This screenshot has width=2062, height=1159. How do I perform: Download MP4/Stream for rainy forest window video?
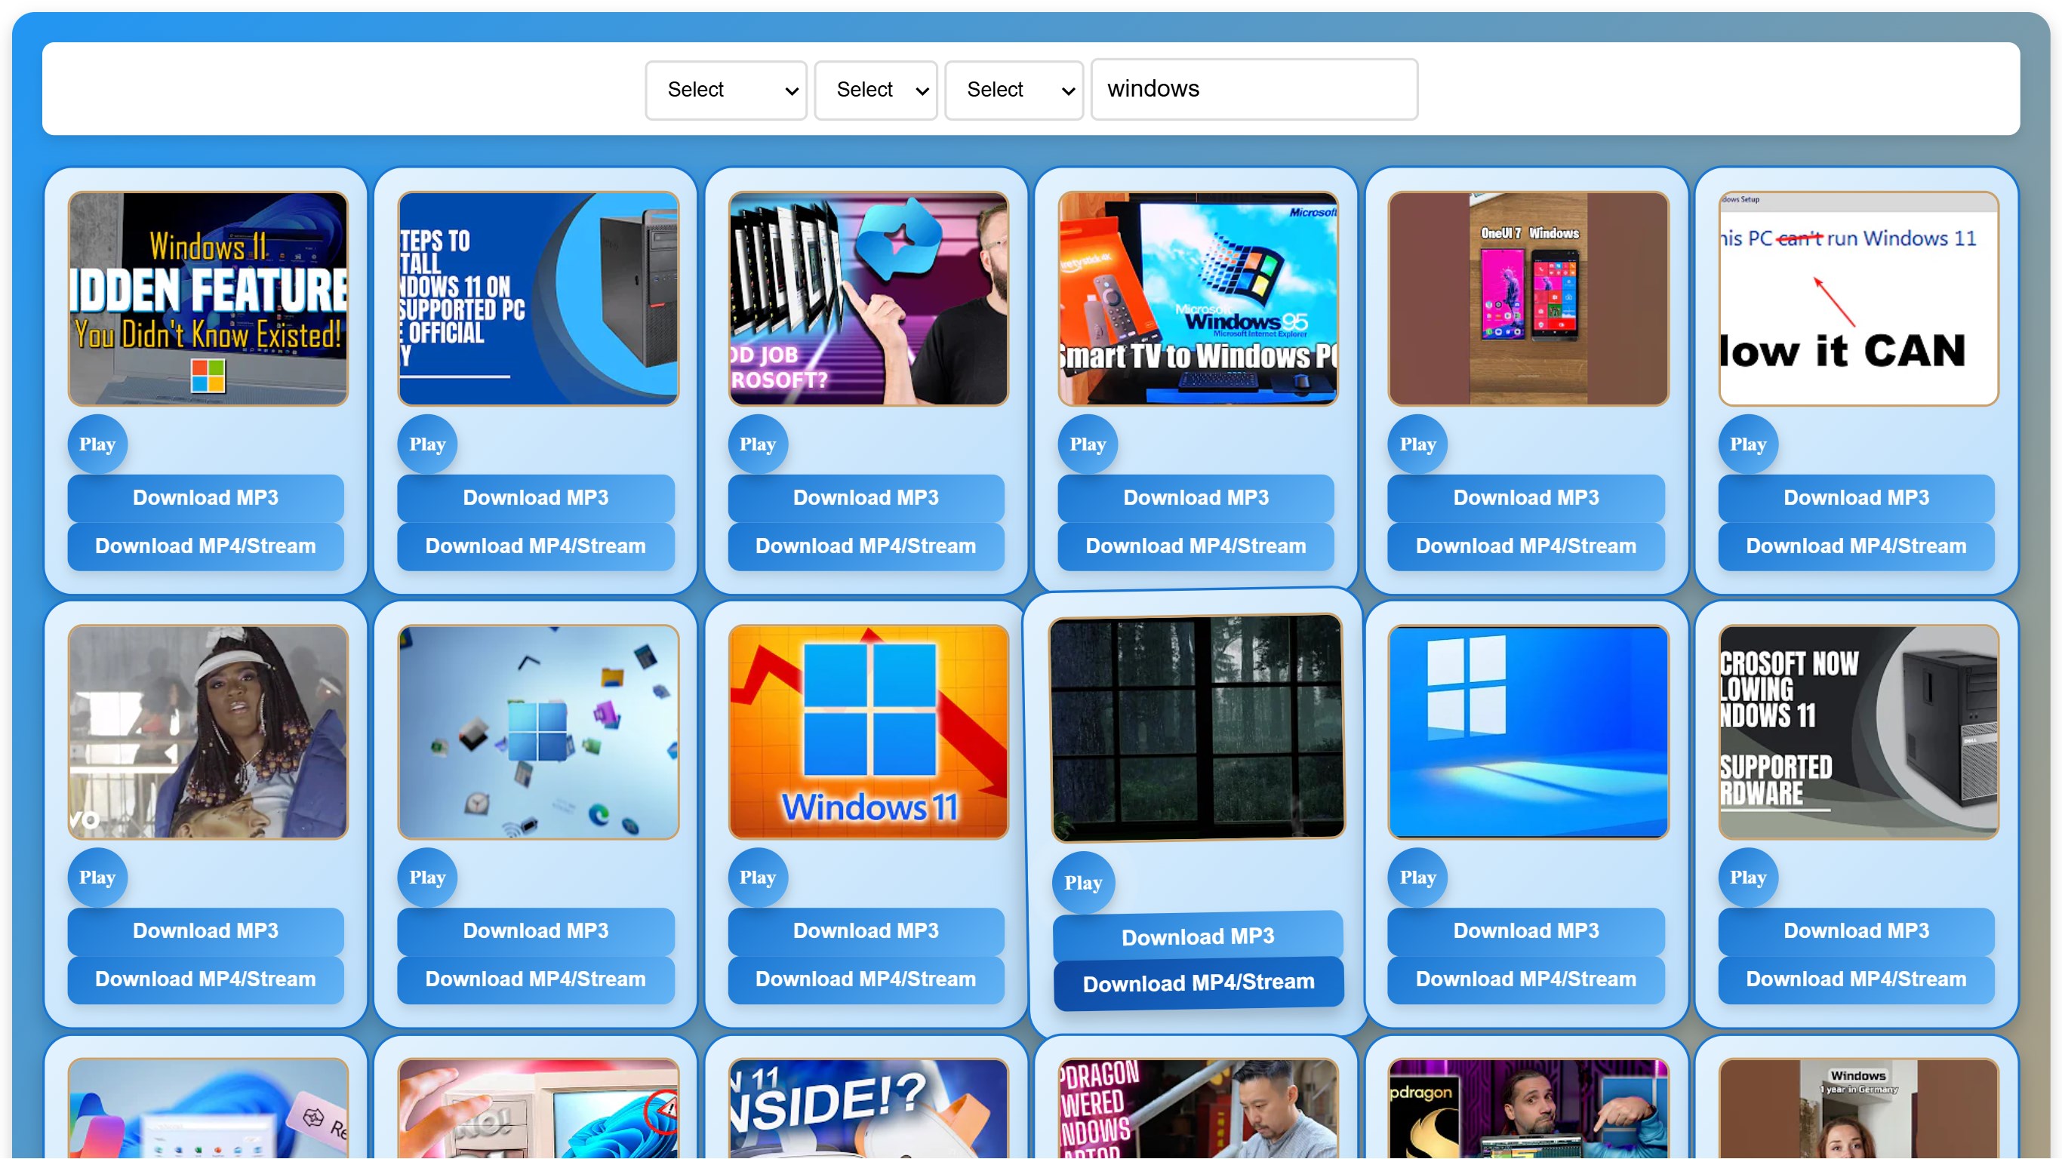pos(1198,983)
